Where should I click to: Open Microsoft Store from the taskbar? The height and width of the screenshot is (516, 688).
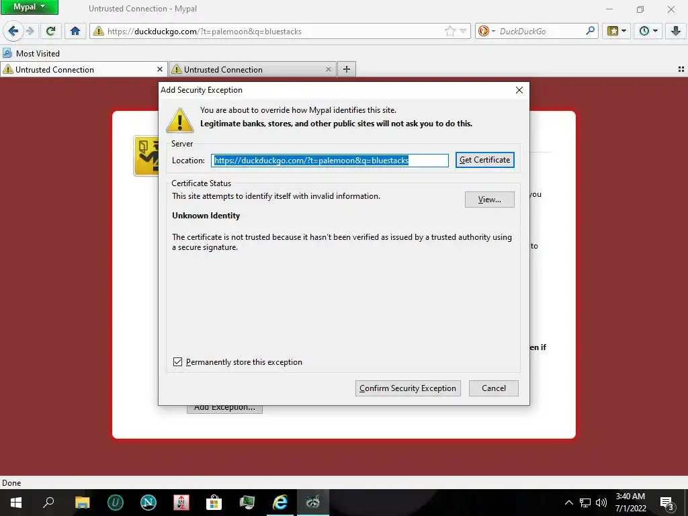point(214,503)
